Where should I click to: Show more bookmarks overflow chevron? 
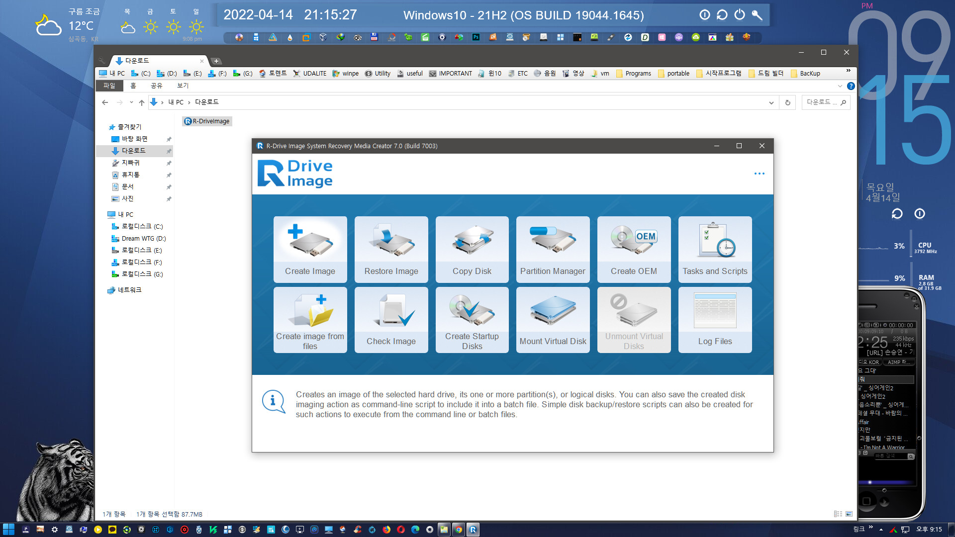pos(849,71)
